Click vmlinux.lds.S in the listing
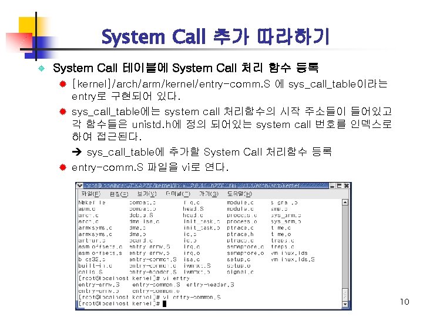This screenshot has width=423, height=317. point(293,259)
